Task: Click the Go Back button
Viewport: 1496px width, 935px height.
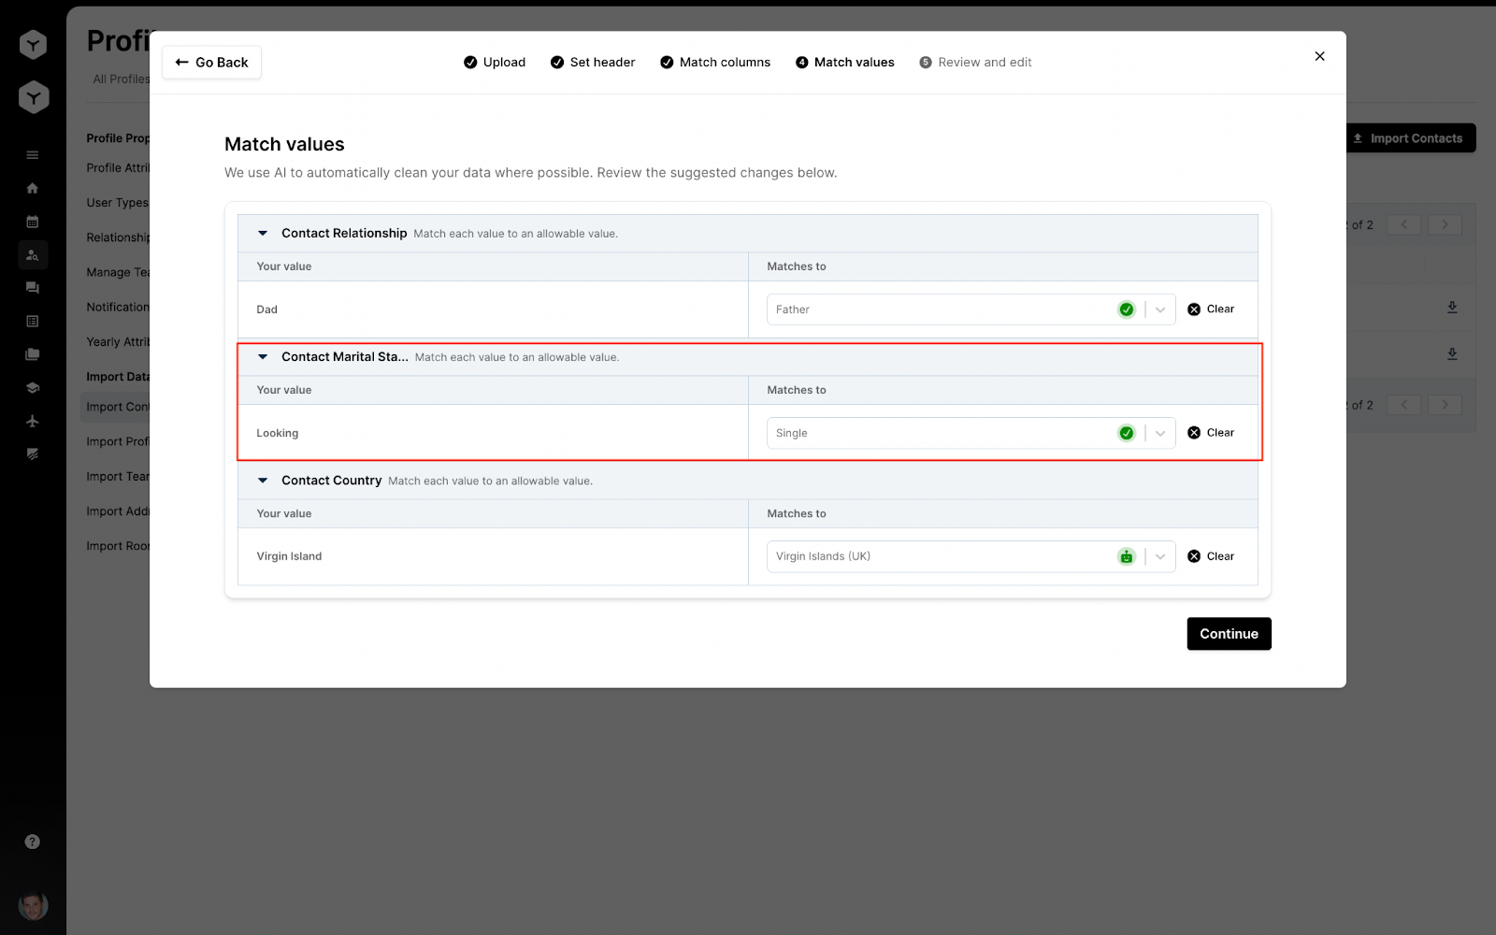Action: (x=211, y=62)
